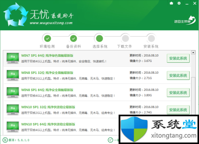Click the system list scrollbar thumb
Image resolution: width=199 pixels, height=144 pixels.
(193, 96)
